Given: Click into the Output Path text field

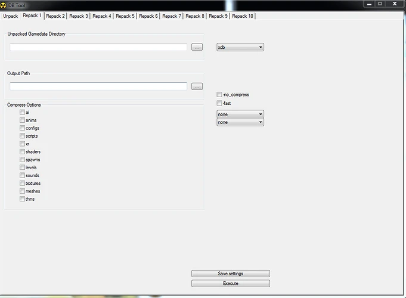Looking at the screenshot, I should 98,86.
